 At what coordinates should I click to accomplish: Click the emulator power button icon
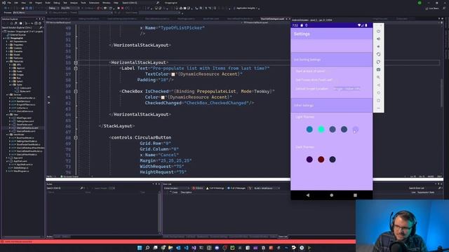[378, 31]
